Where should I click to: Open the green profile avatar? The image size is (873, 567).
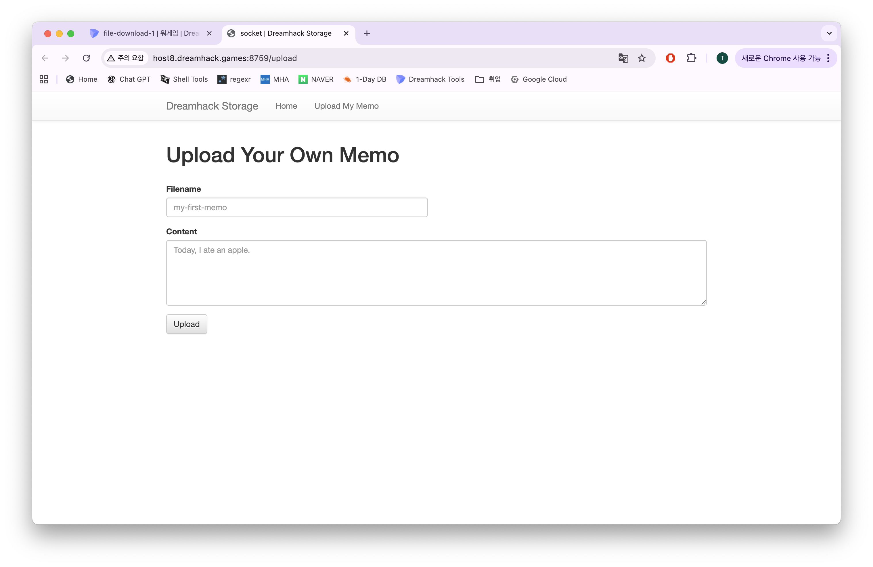(x=722, y=58)
